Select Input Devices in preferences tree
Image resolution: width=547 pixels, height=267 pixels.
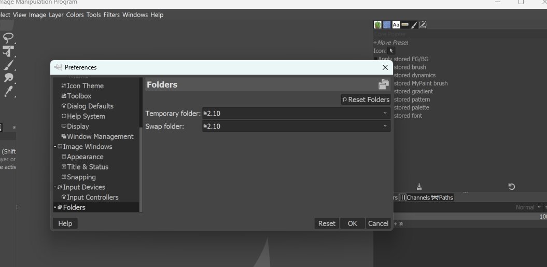[84, 187]
